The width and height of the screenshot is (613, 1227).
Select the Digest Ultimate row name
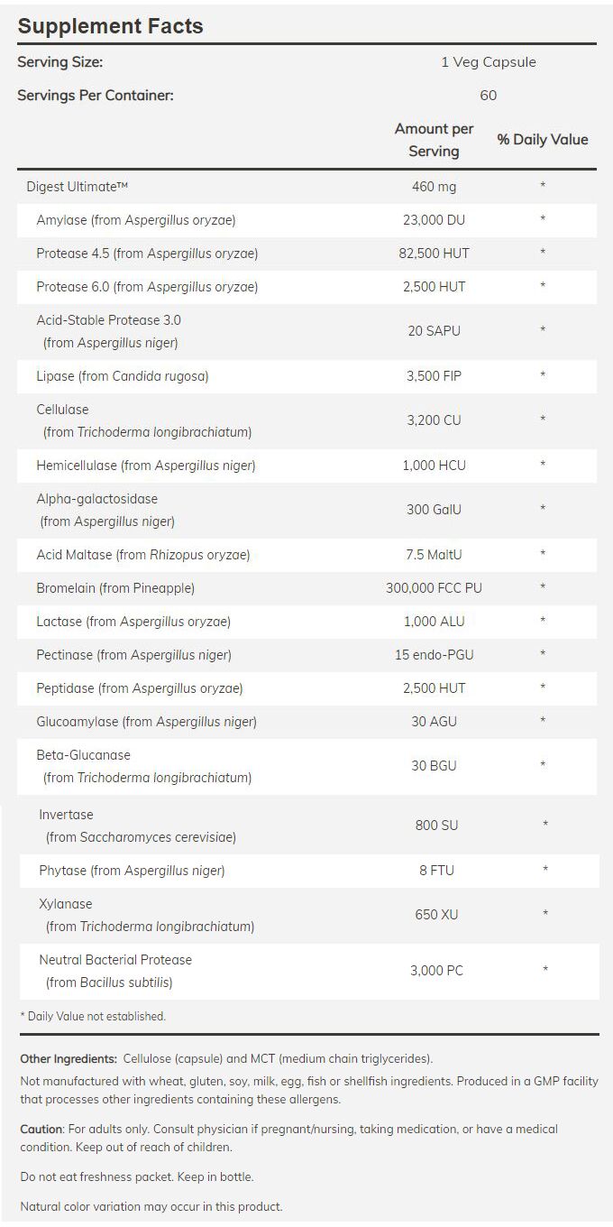tap(78, 187)
